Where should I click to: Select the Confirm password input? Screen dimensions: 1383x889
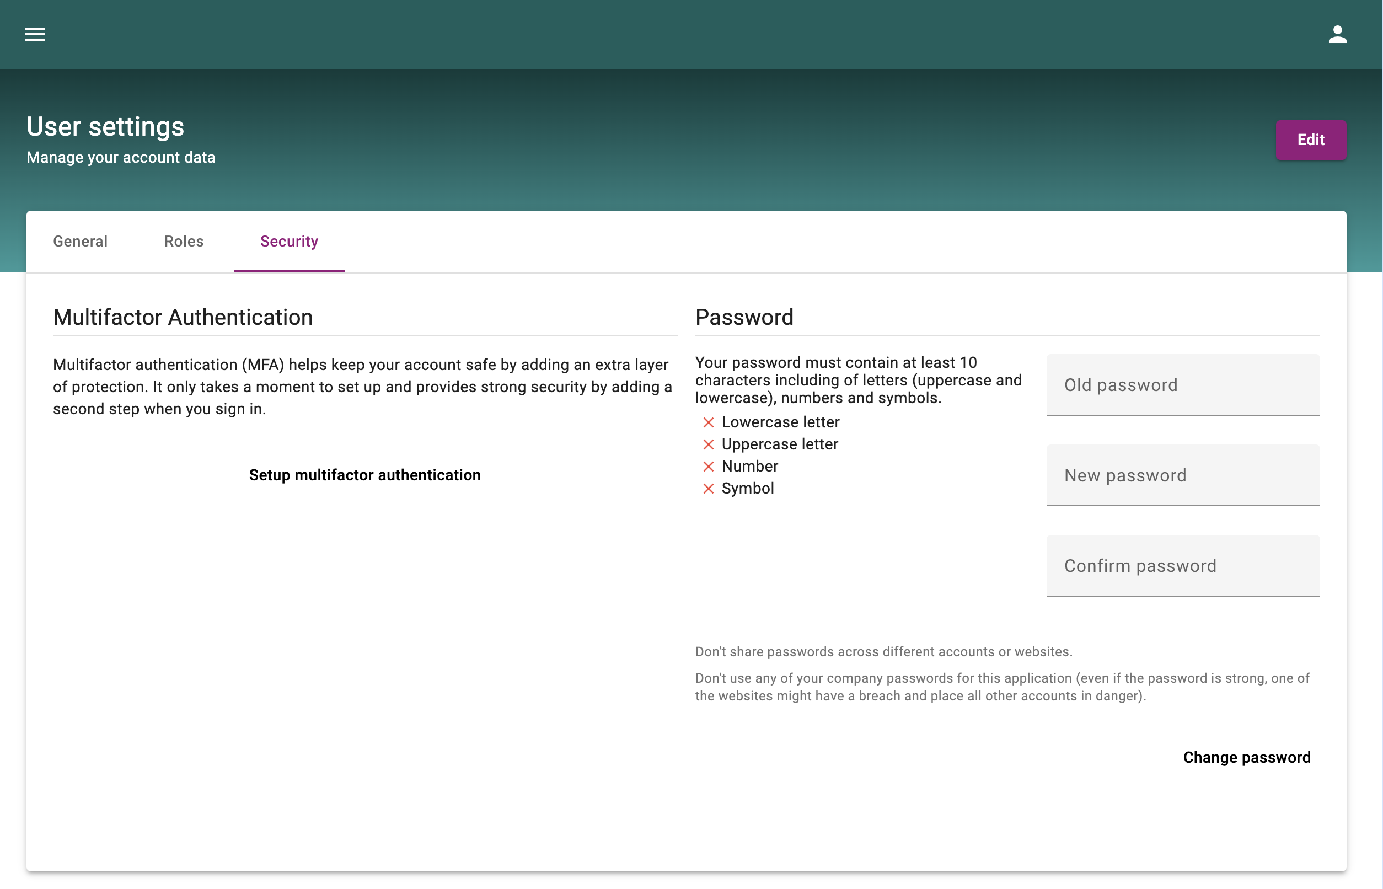pos(1183,566)
